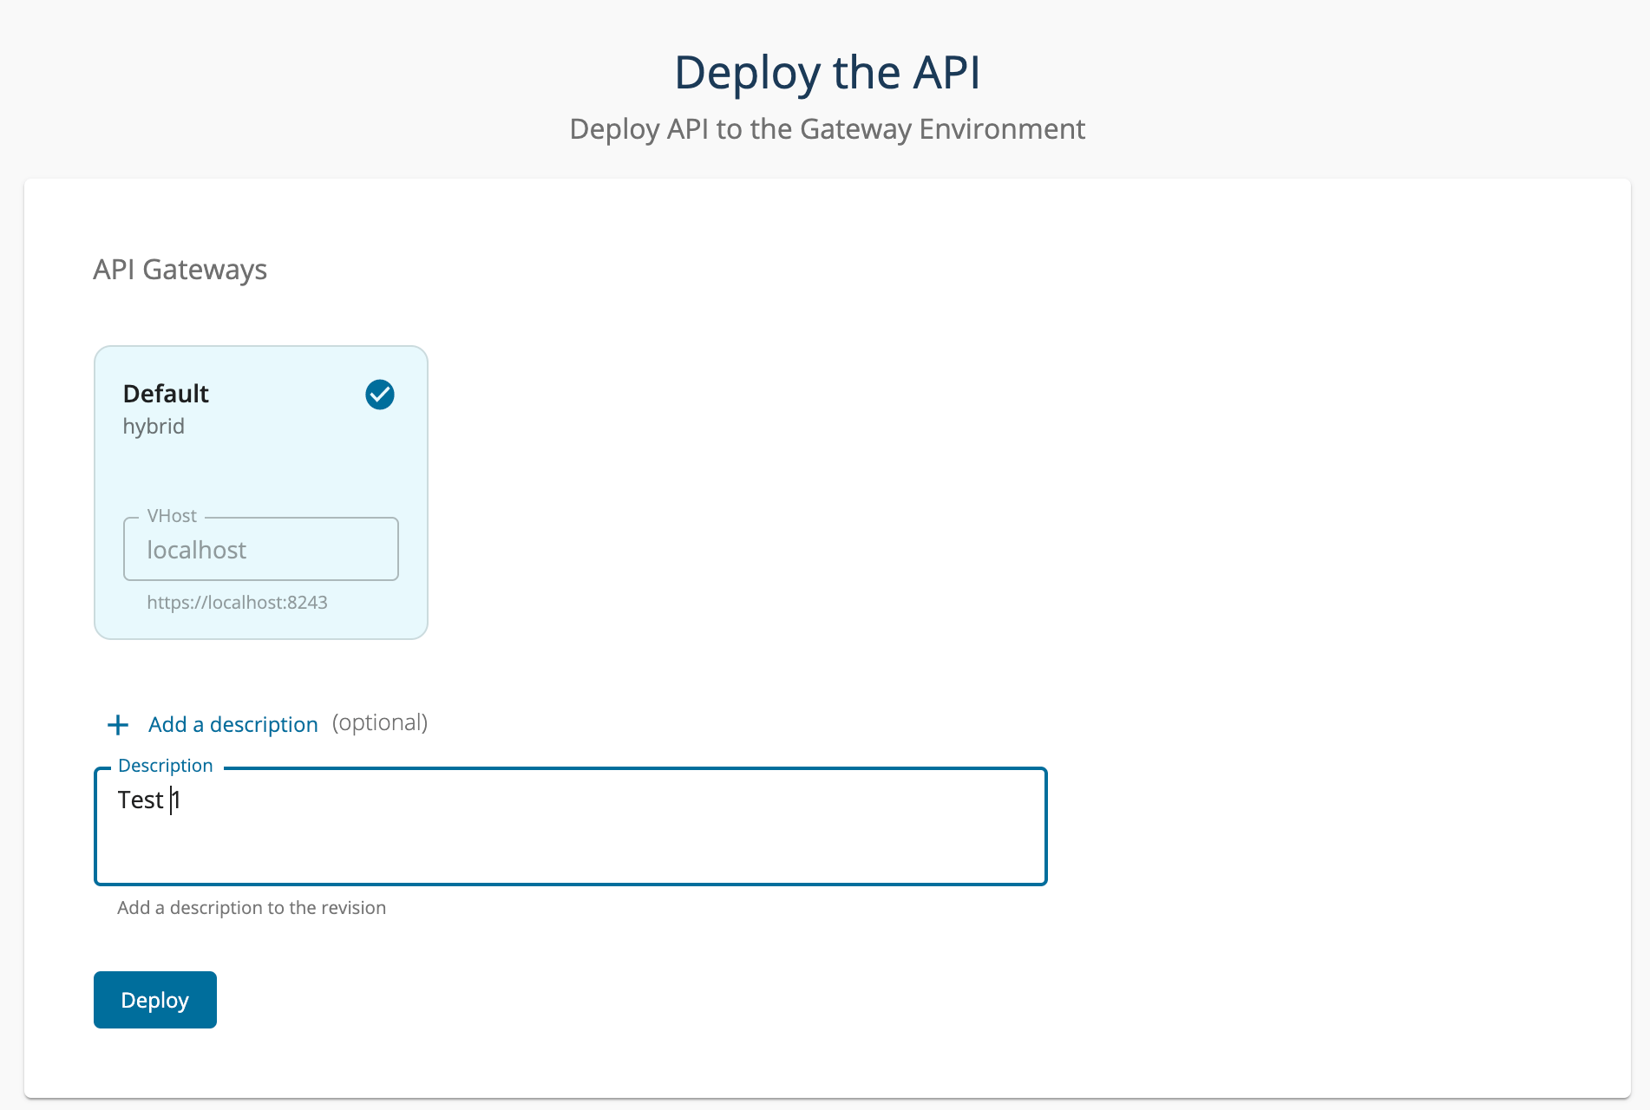Click the https://localhost:8243 URL text

(237, 603)
